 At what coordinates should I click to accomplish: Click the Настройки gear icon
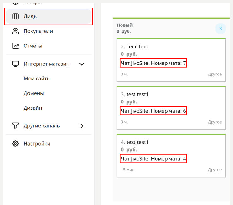pos(15,144)
